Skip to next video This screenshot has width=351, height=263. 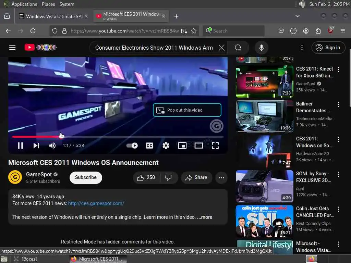coord(36,146)
